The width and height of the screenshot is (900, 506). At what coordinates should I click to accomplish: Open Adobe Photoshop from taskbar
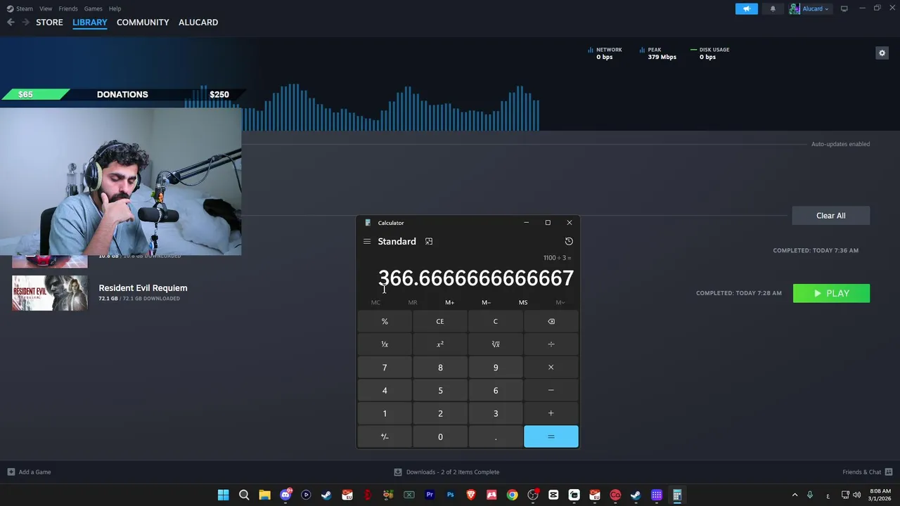(450, 495)
